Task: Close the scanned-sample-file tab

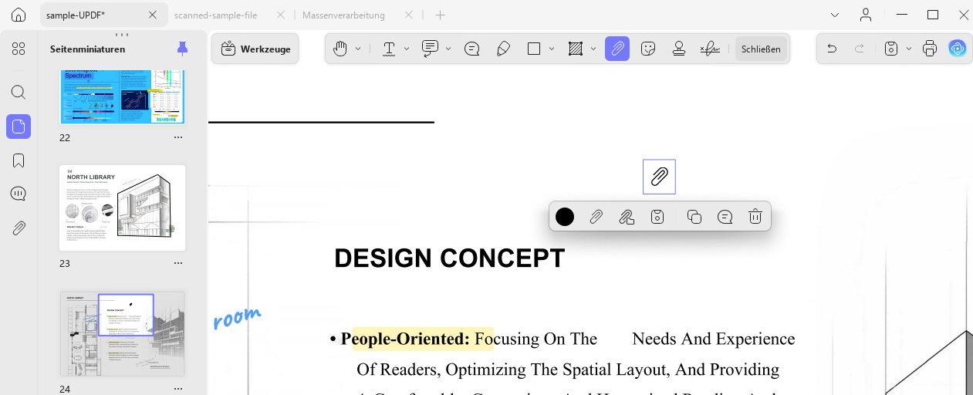Action: 280,15
